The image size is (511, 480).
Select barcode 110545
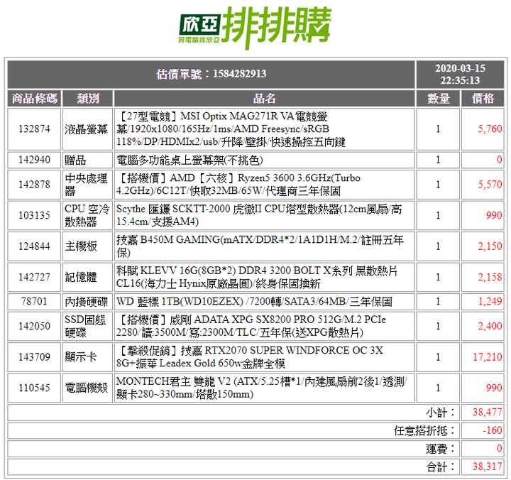click(34, 388)
